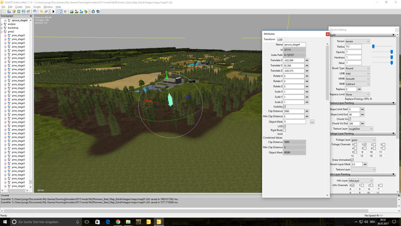
Task: Click the Open folder toolbar icon
Action: 9,12
